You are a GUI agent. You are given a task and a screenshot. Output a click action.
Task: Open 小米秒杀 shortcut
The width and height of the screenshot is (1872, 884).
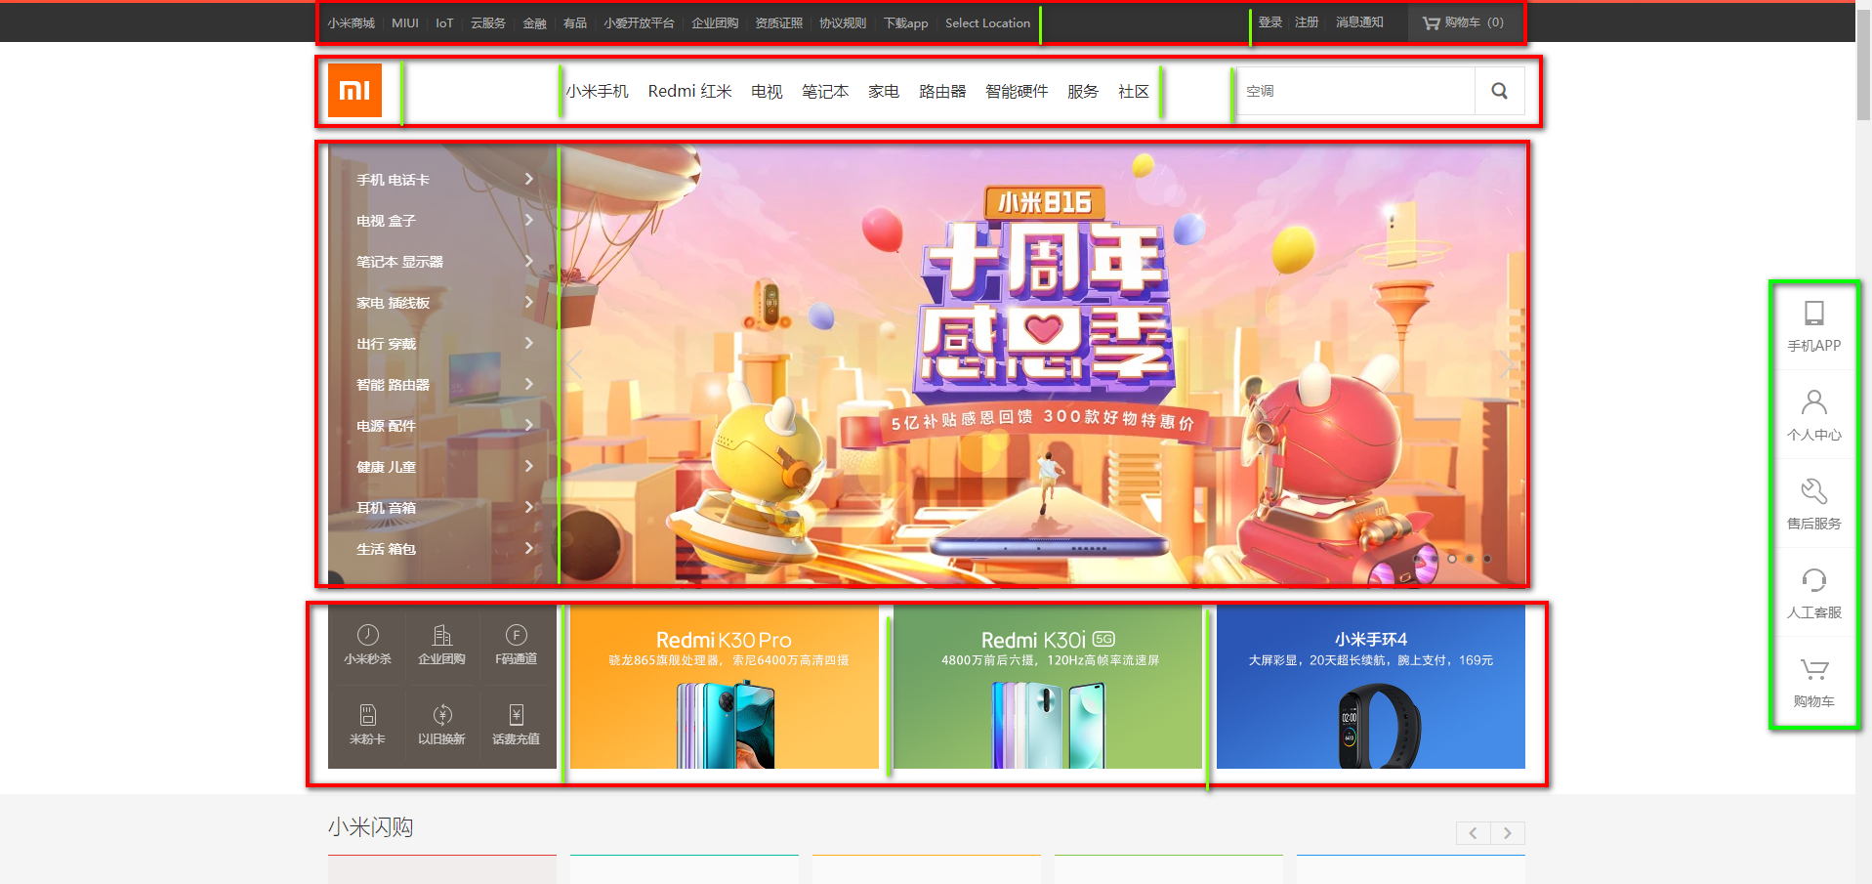coord(367,645)
